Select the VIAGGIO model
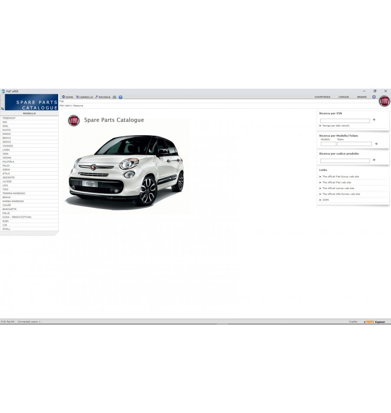 pyautogui.click(x=29, y=146)
